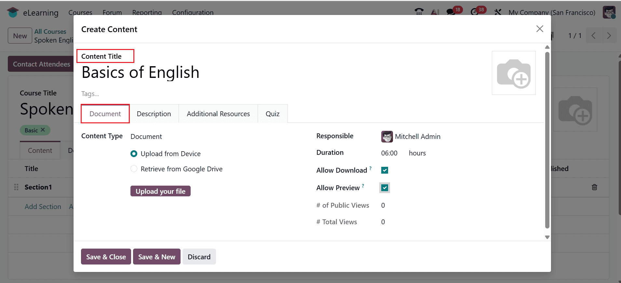Edit the Duration value 06:00
Viewport: 621px width, 283px height.
(x=389, y=153)
